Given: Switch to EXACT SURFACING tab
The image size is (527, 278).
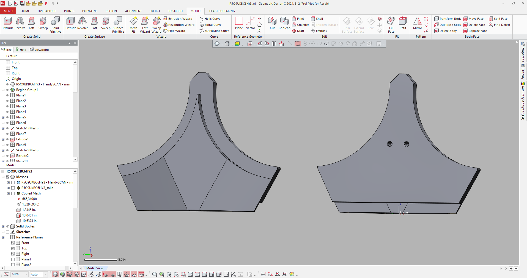Looking at the screenshot, I should point(222,11).
